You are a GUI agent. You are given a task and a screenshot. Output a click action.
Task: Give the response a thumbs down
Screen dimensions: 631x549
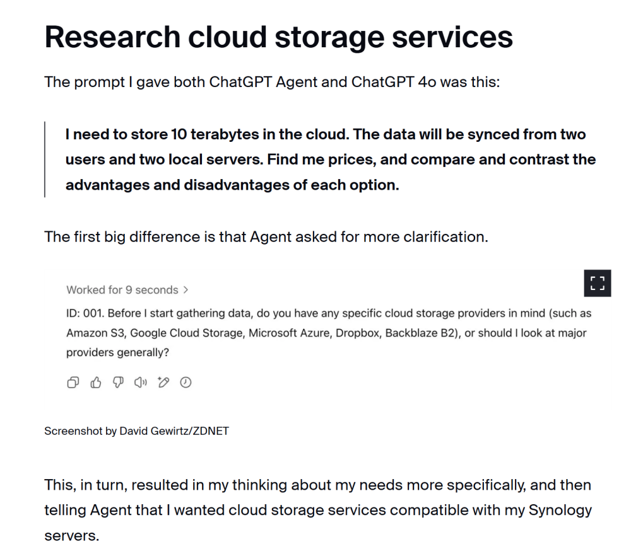click(119, 382)
